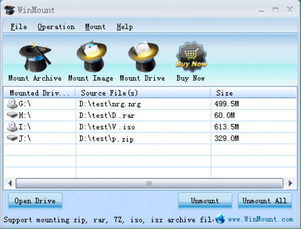Sort by Size column header
Screen dimensions: 301x229
coord(253,93)
